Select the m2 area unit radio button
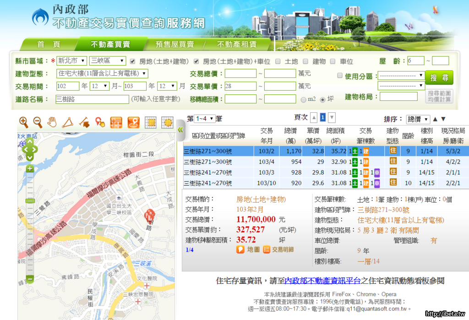 pyautogui.click(x=304, y=99)
